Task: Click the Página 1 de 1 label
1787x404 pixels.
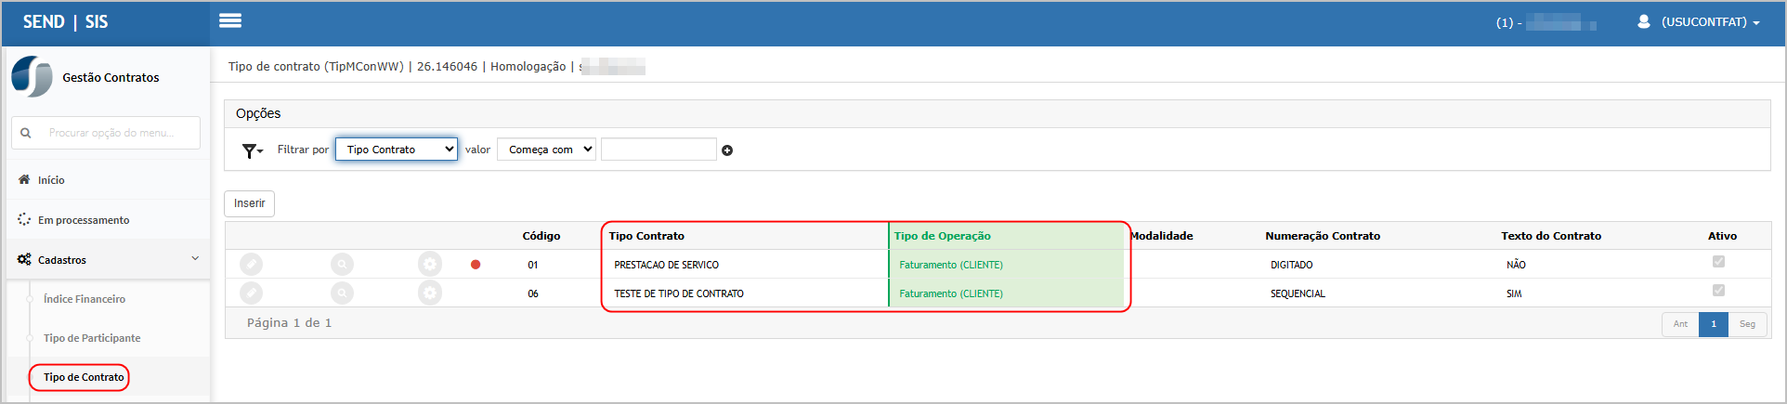Action: pyautogui.click(x=289, y=322)
